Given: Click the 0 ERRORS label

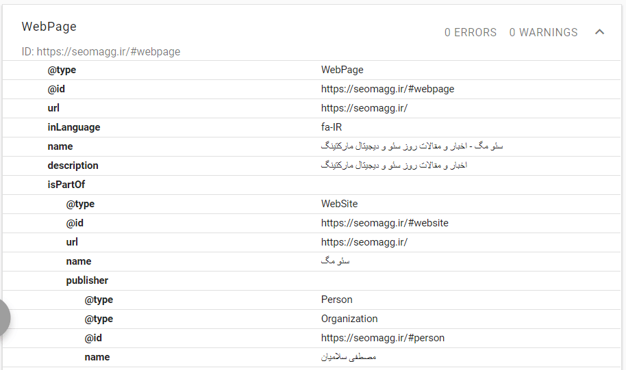Looking at the screenshot, I should 471,32.
